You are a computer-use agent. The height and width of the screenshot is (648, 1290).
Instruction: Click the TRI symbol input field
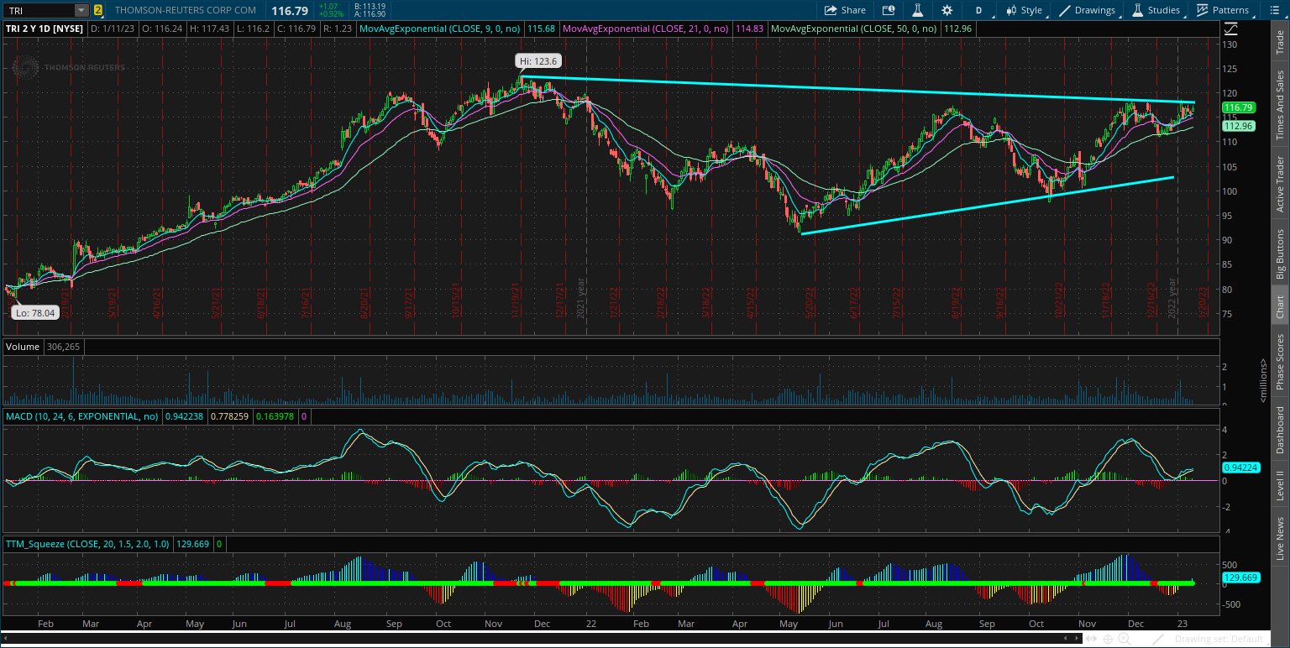tap(39, 10)
